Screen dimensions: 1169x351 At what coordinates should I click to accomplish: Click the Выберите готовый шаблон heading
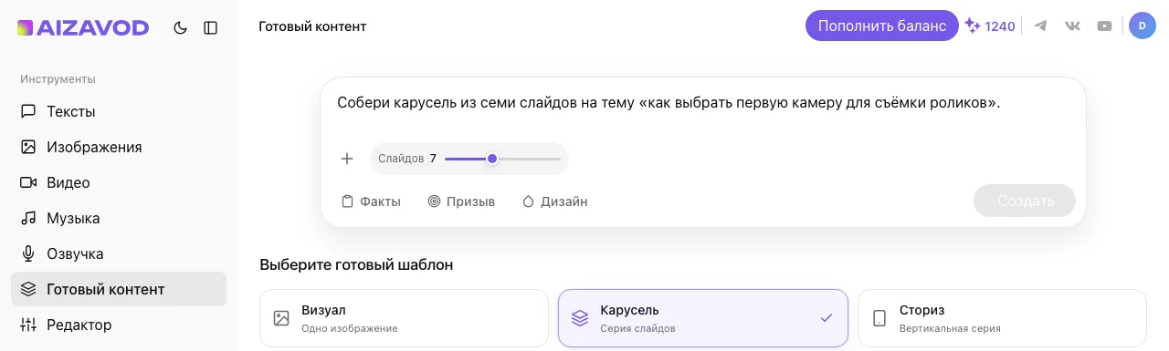pyautogui.click(x=356, y=265)
